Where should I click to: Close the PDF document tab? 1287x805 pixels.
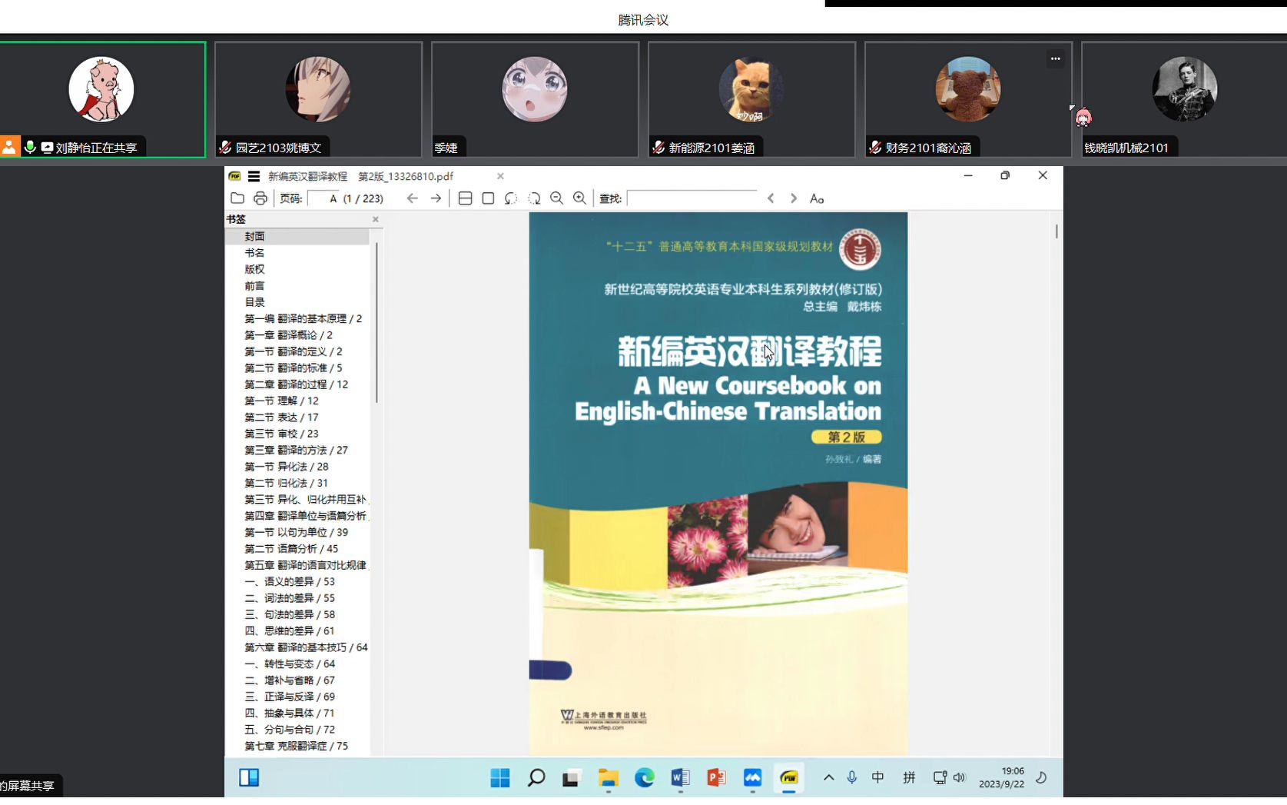[x=500, y=176]
